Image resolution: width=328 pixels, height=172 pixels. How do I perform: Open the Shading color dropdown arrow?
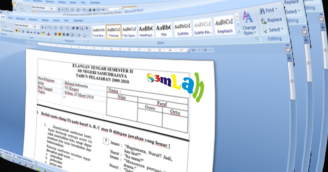pyautogui.click(x=81, y=35)
